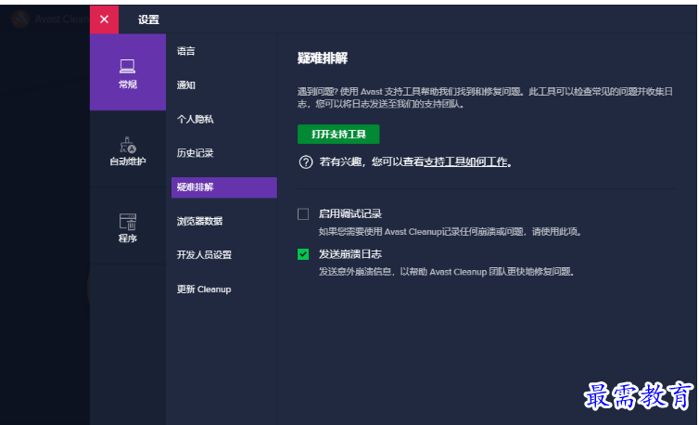Open the 语言 (Language) settings page

[x=186, y=51]
